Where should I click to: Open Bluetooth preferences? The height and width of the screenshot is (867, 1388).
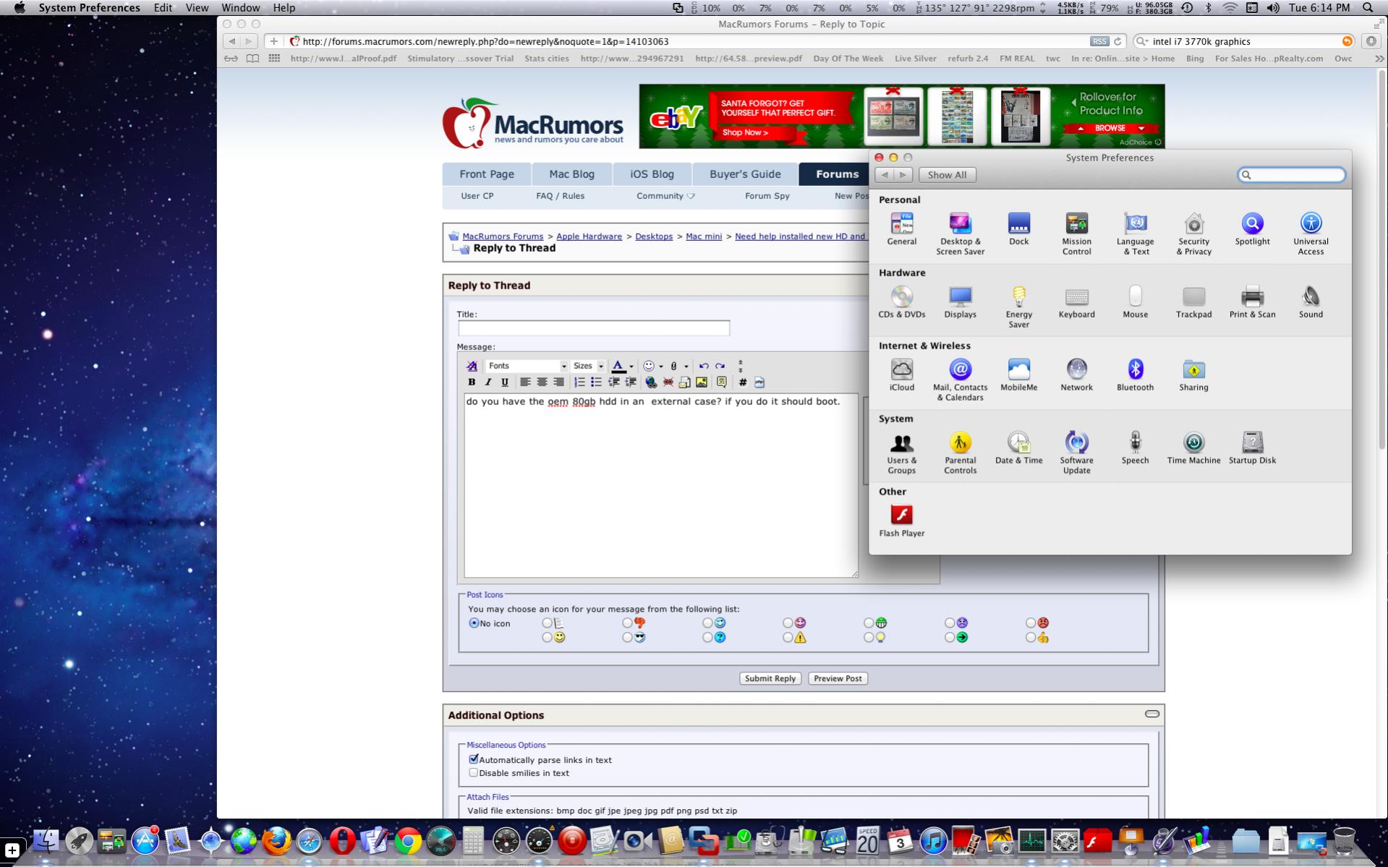coord(1135,375)
